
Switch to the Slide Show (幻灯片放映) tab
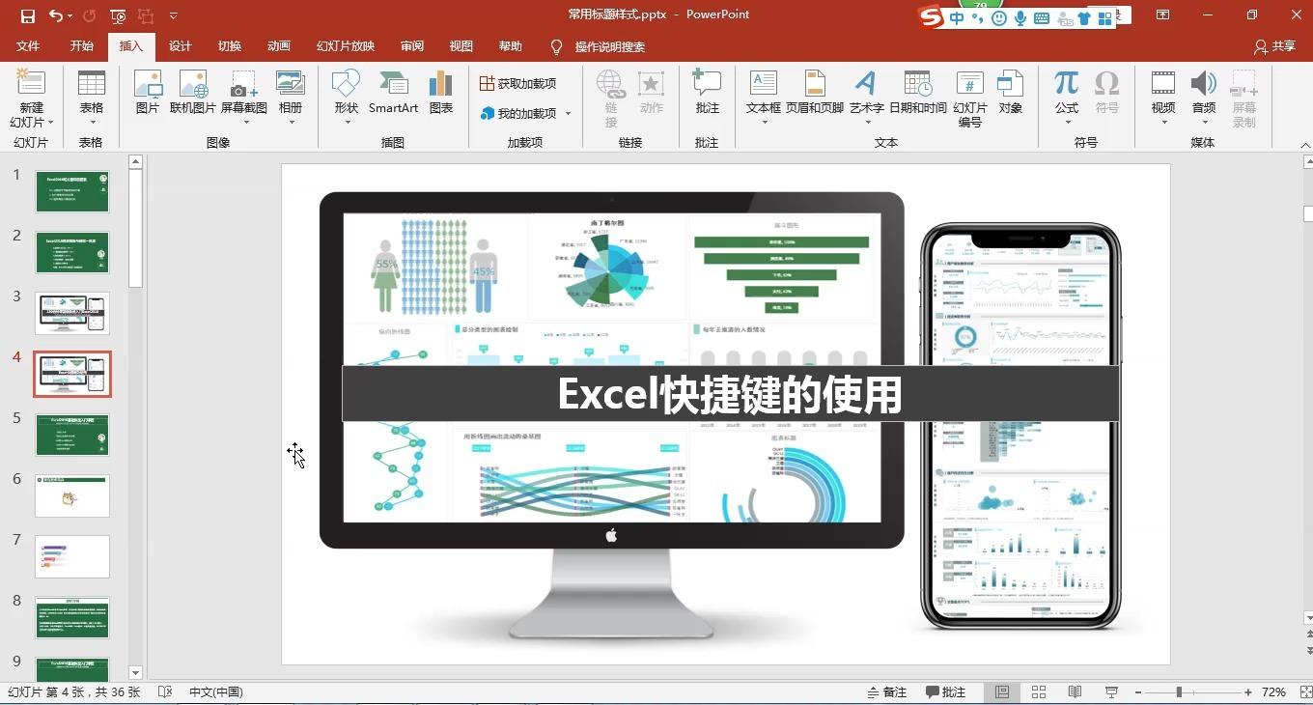click(346, 46)
